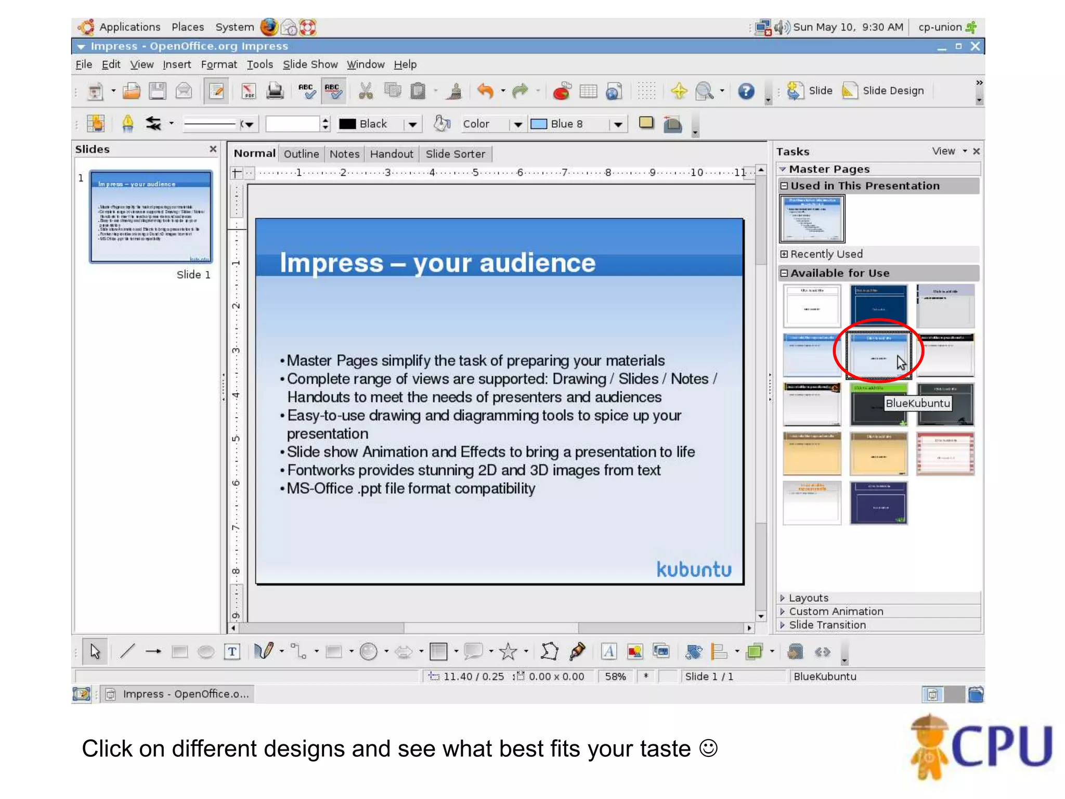Select the BlueKubuntu master page thumbnail
This screenshot has height=799, width=1065.
(878, 355)
